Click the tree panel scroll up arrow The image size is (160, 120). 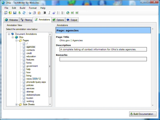coord(50,34)
